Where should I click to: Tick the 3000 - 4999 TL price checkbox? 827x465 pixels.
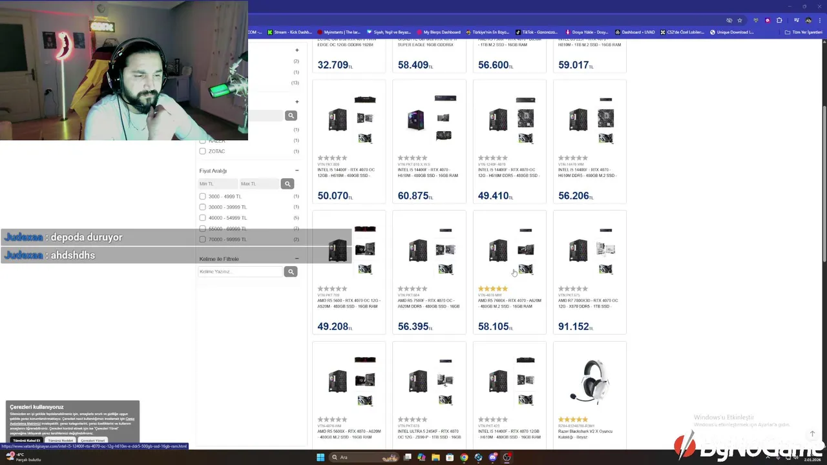click(202, 196)
